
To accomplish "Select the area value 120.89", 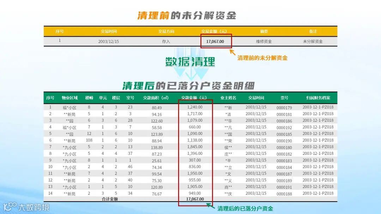I will (x=157, y=187).
